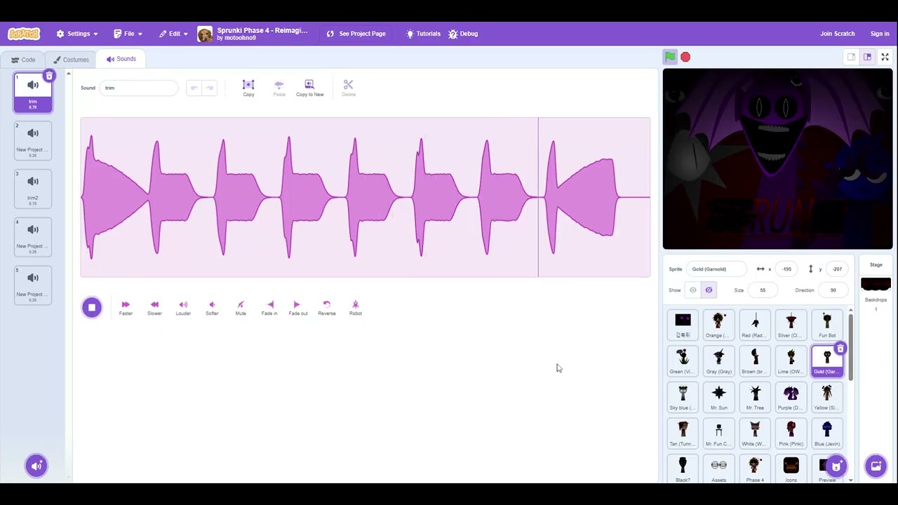Reverse the sound waveform
Screen dimensions: 898x505
[327, 308]
